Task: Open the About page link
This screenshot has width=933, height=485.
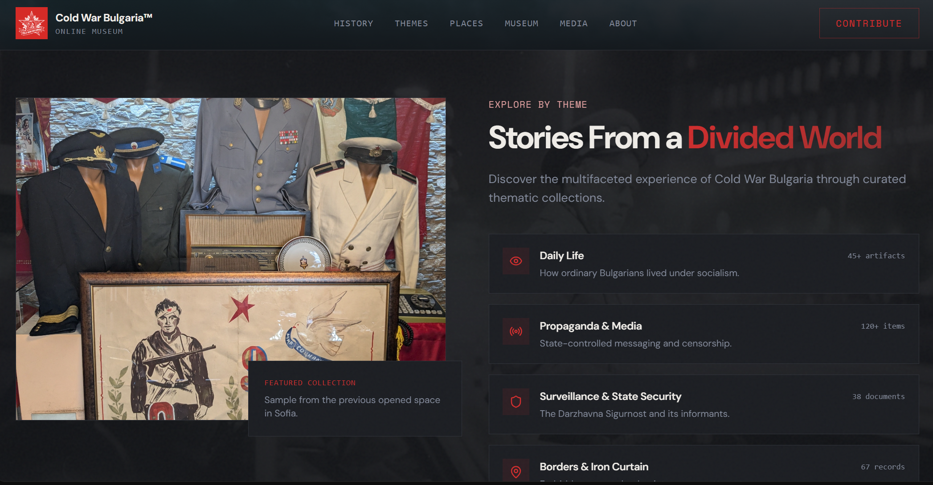Action: tap(623, 24)
